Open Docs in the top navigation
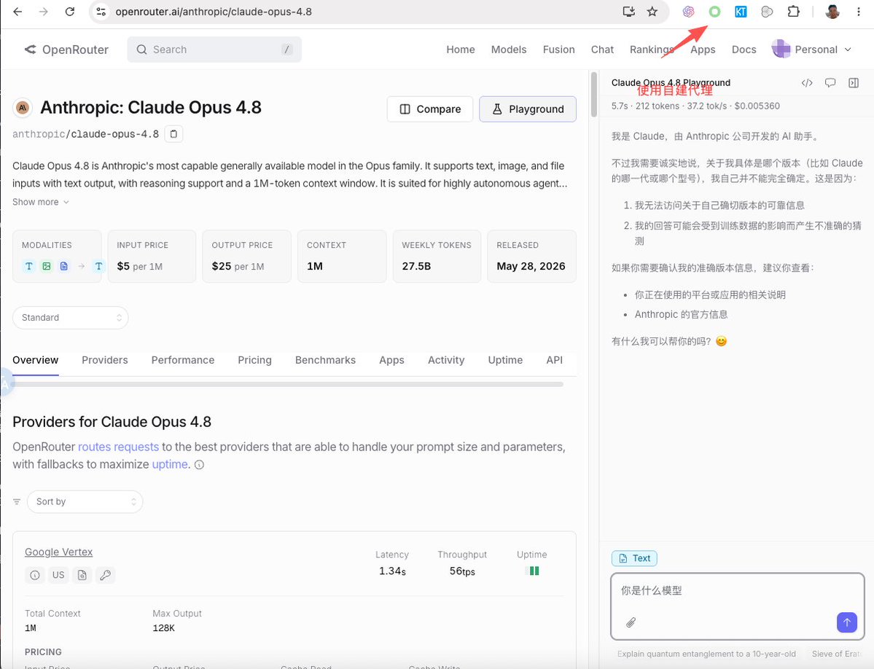Screen dimensions: 874x669 [744, 50]
